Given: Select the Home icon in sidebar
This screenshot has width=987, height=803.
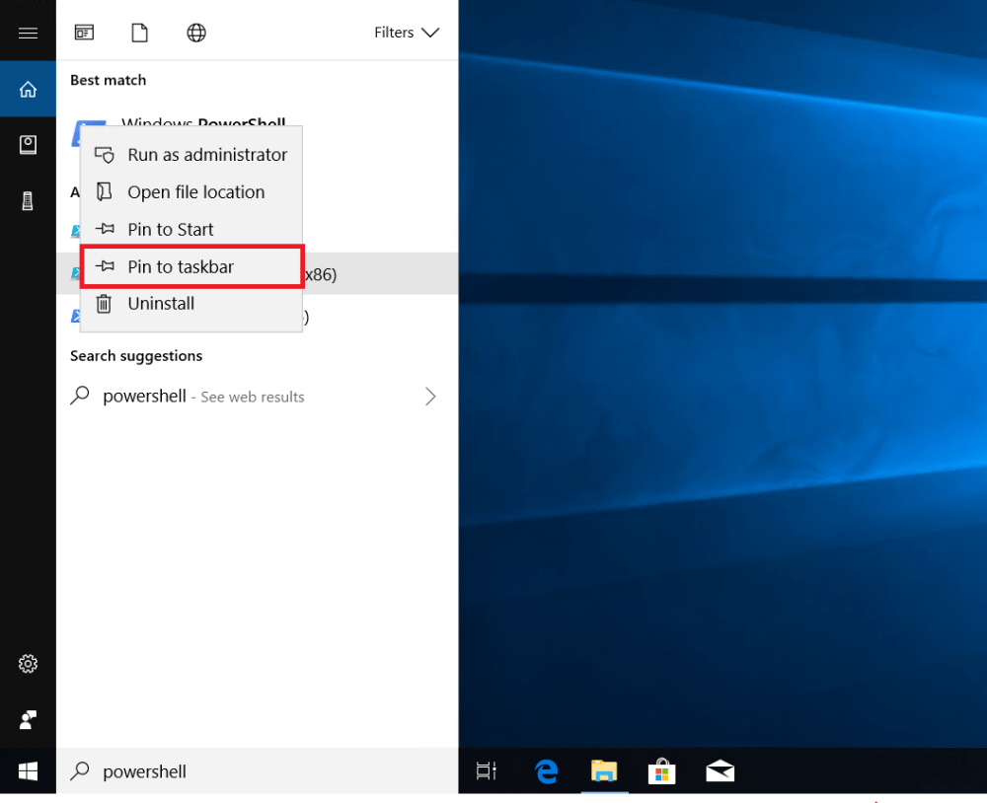Looking at the screenshot, I should (x=28, y=90).
